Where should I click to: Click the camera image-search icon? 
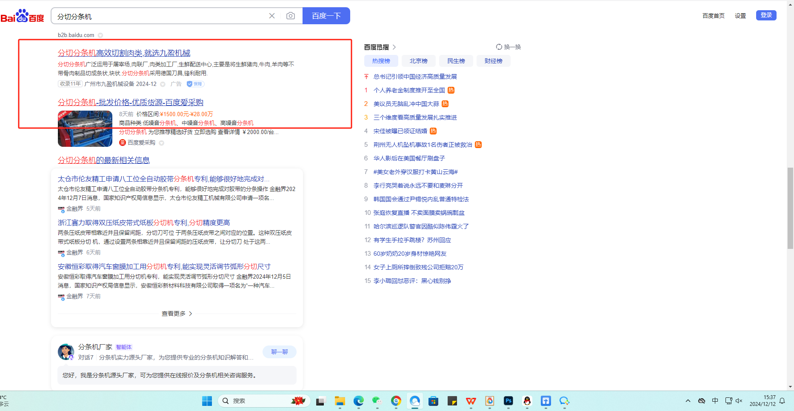291,16
